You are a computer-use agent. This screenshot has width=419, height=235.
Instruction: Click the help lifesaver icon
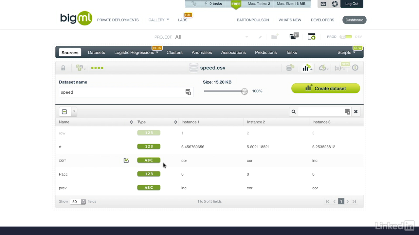click(335, 4)
